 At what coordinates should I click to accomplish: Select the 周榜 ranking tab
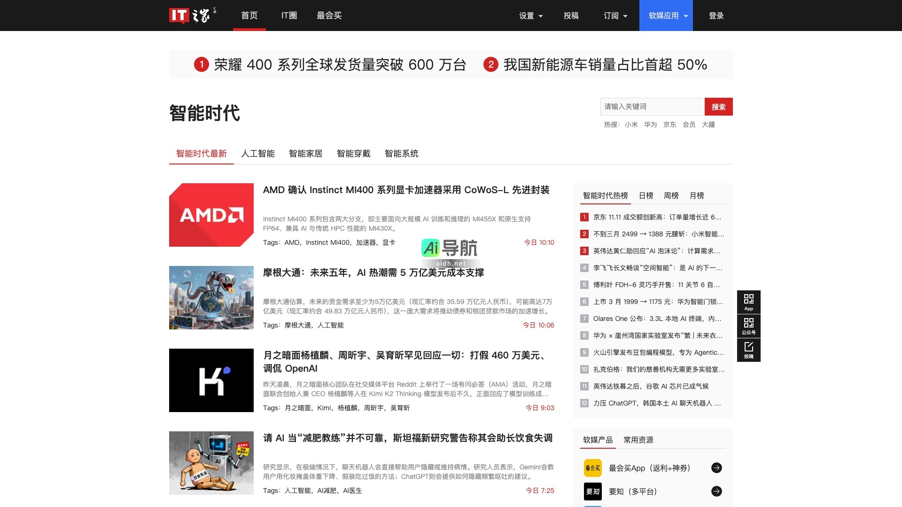pyautogui.click(x=670, y=195)
